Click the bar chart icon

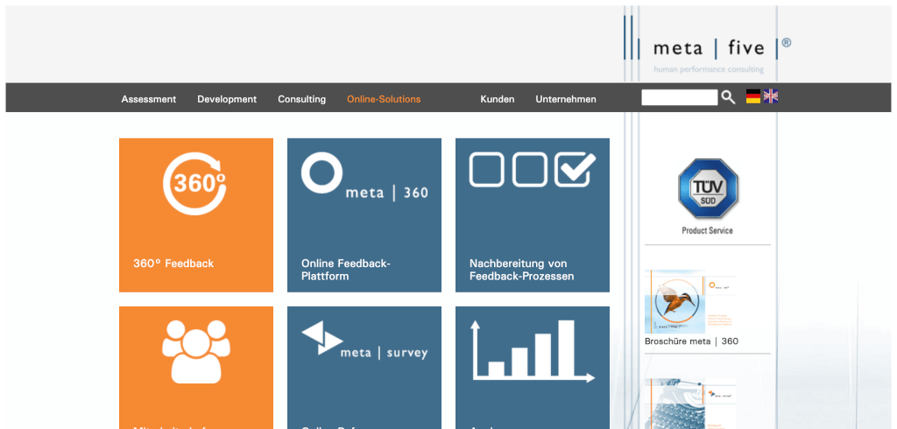(x=533, y=350)
